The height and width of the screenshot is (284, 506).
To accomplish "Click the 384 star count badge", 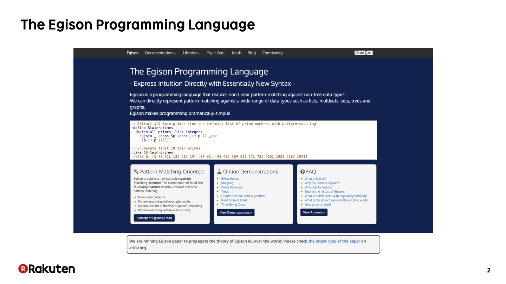I will click(x=369, y=53).
